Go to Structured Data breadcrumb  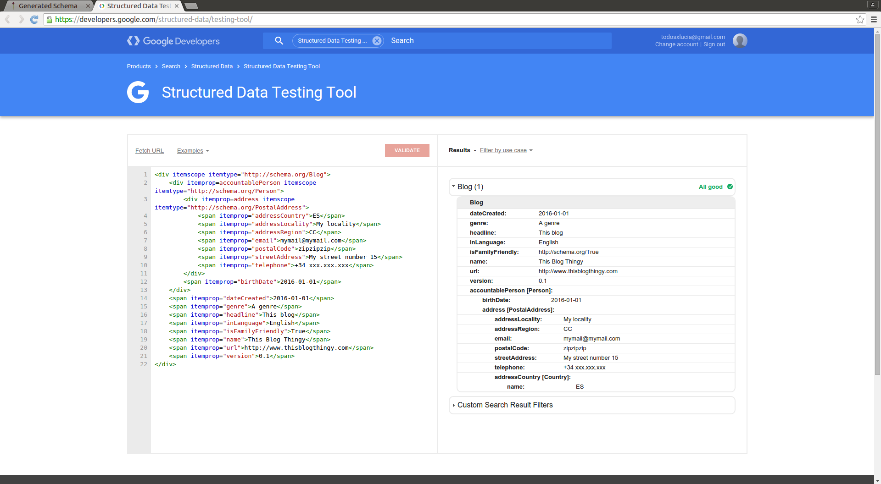click(x=212, y=66)
